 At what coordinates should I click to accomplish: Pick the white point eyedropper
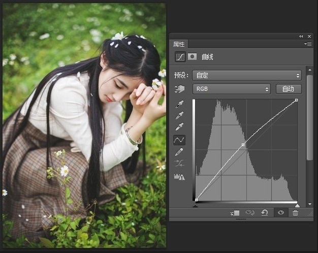179,126
